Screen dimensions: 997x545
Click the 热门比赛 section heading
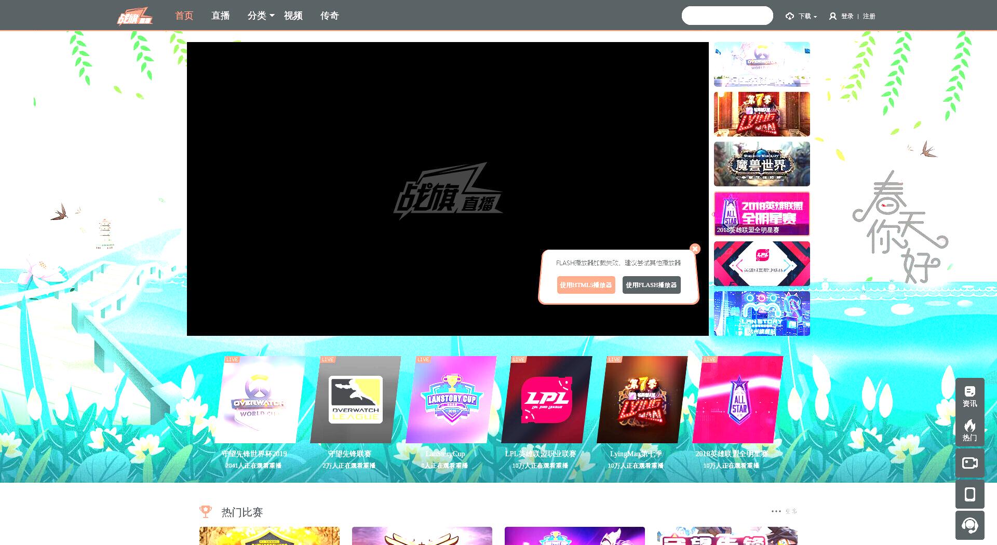click(x=242, y=512)
